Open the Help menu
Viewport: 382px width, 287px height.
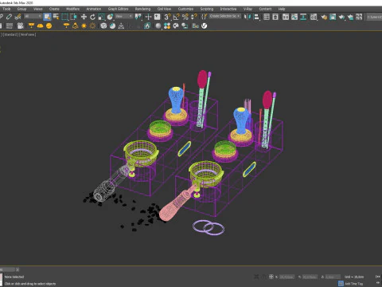(x=282, y=9)
